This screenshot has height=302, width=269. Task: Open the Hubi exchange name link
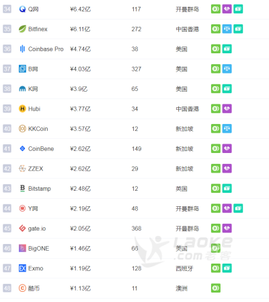pos(34,109)
